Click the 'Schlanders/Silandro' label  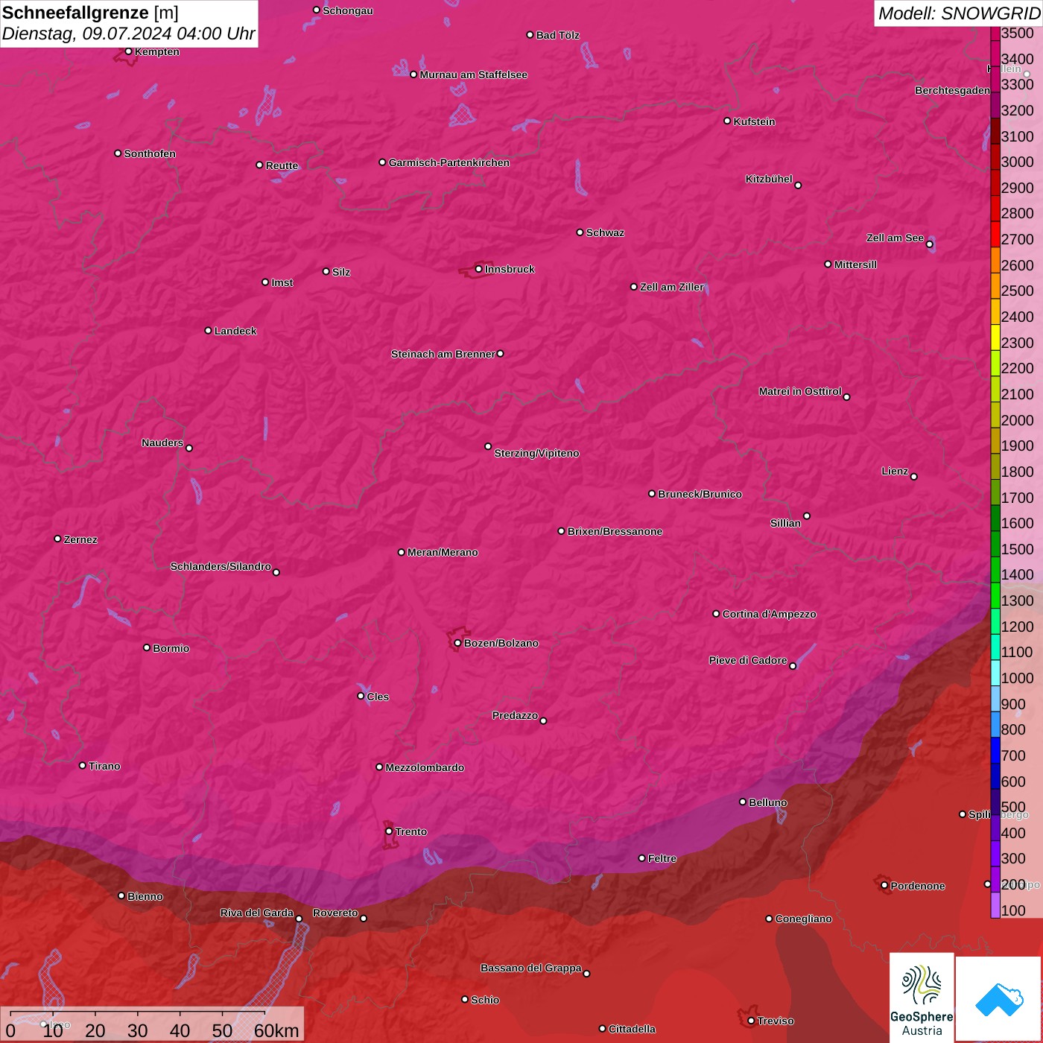pos(221,566)
